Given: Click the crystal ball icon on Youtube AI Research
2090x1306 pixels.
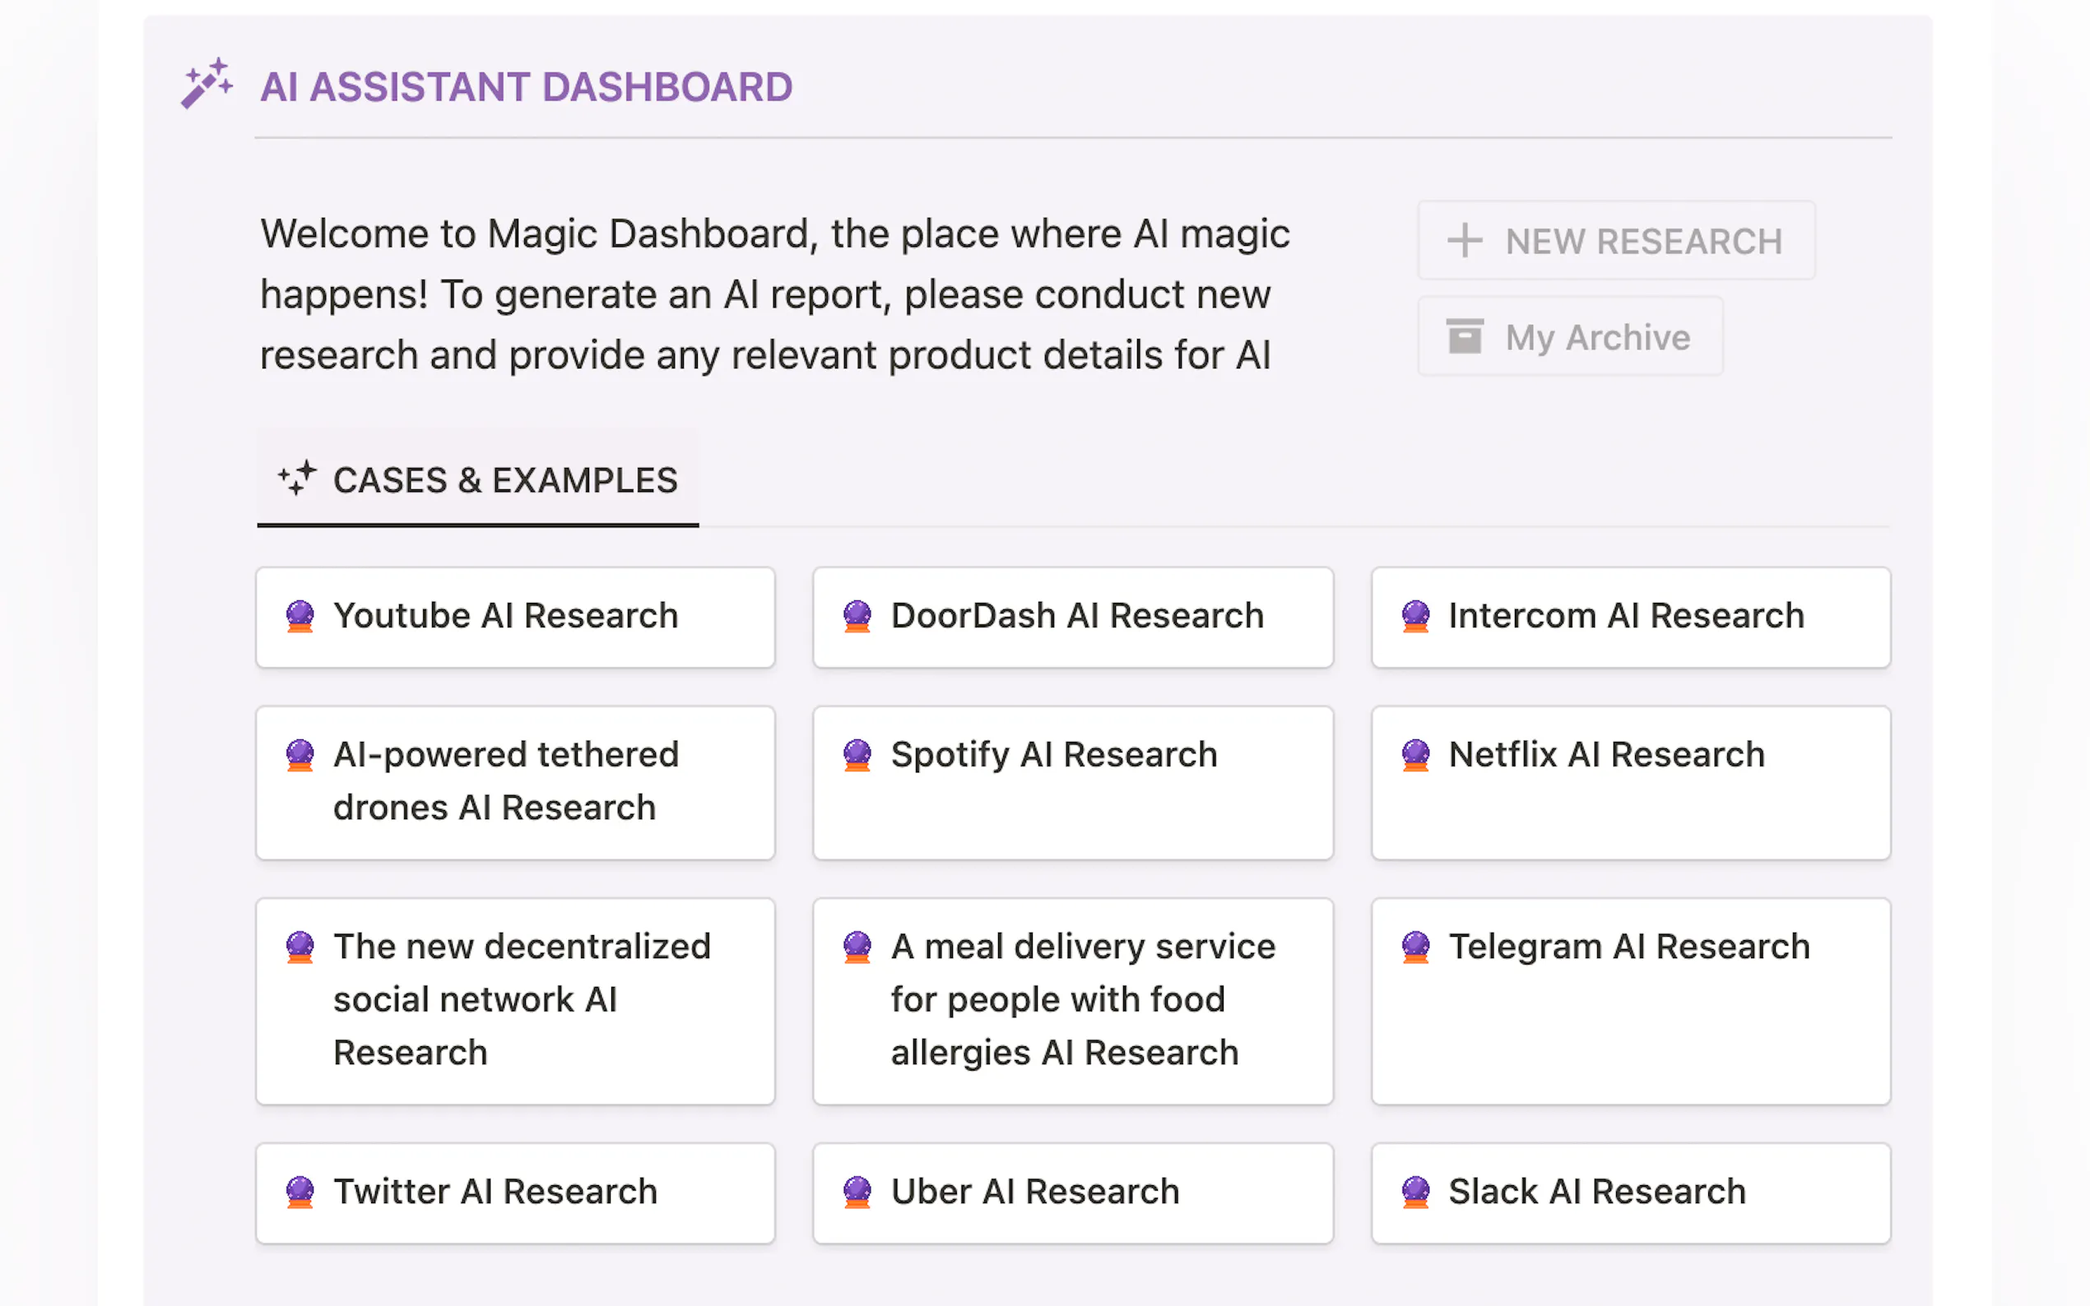Looking at the screenshot, I should click(x=298, y=617).
